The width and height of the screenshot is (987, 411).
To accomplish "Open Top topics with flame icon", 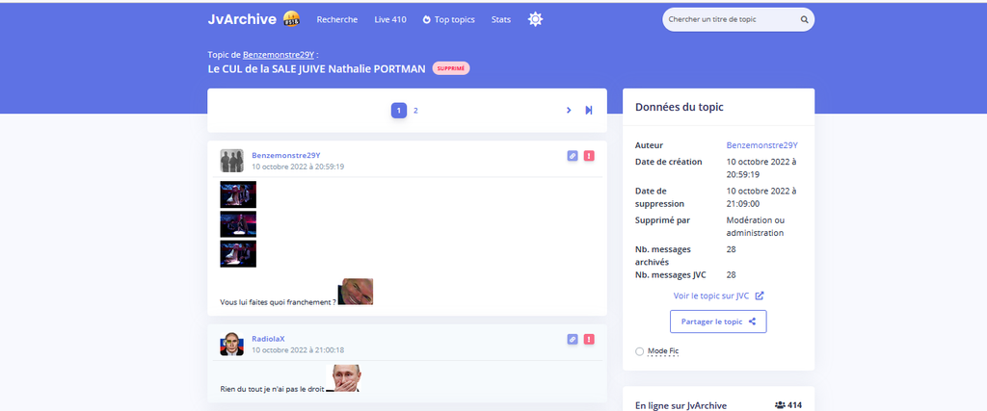I will coord(448,19).
